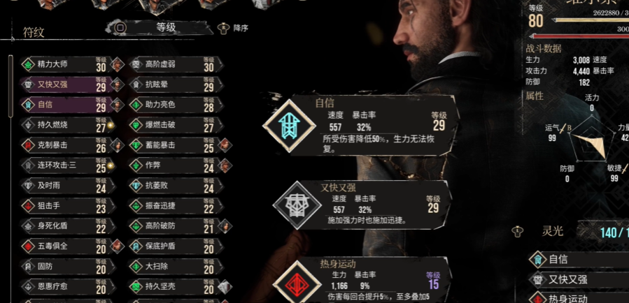Click the 抗萎败 cyan rune icon
Screen dimensions: 629x303
pyautogui.click(x=136, y=186)
